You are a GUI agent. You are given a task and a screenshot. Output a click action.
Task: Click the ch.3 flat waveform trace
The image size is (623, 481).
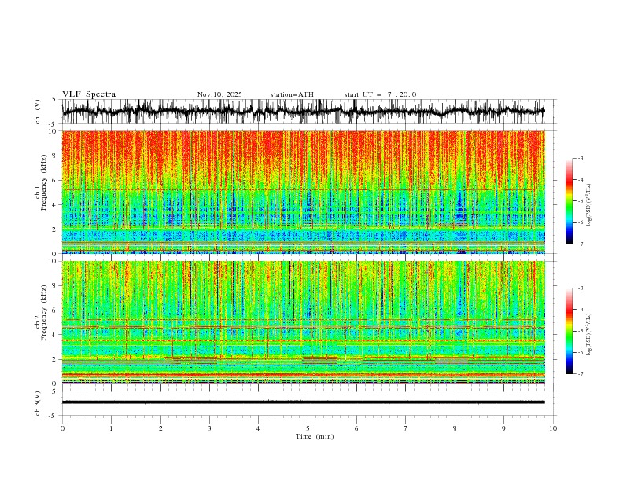click(x=303, y=402)
